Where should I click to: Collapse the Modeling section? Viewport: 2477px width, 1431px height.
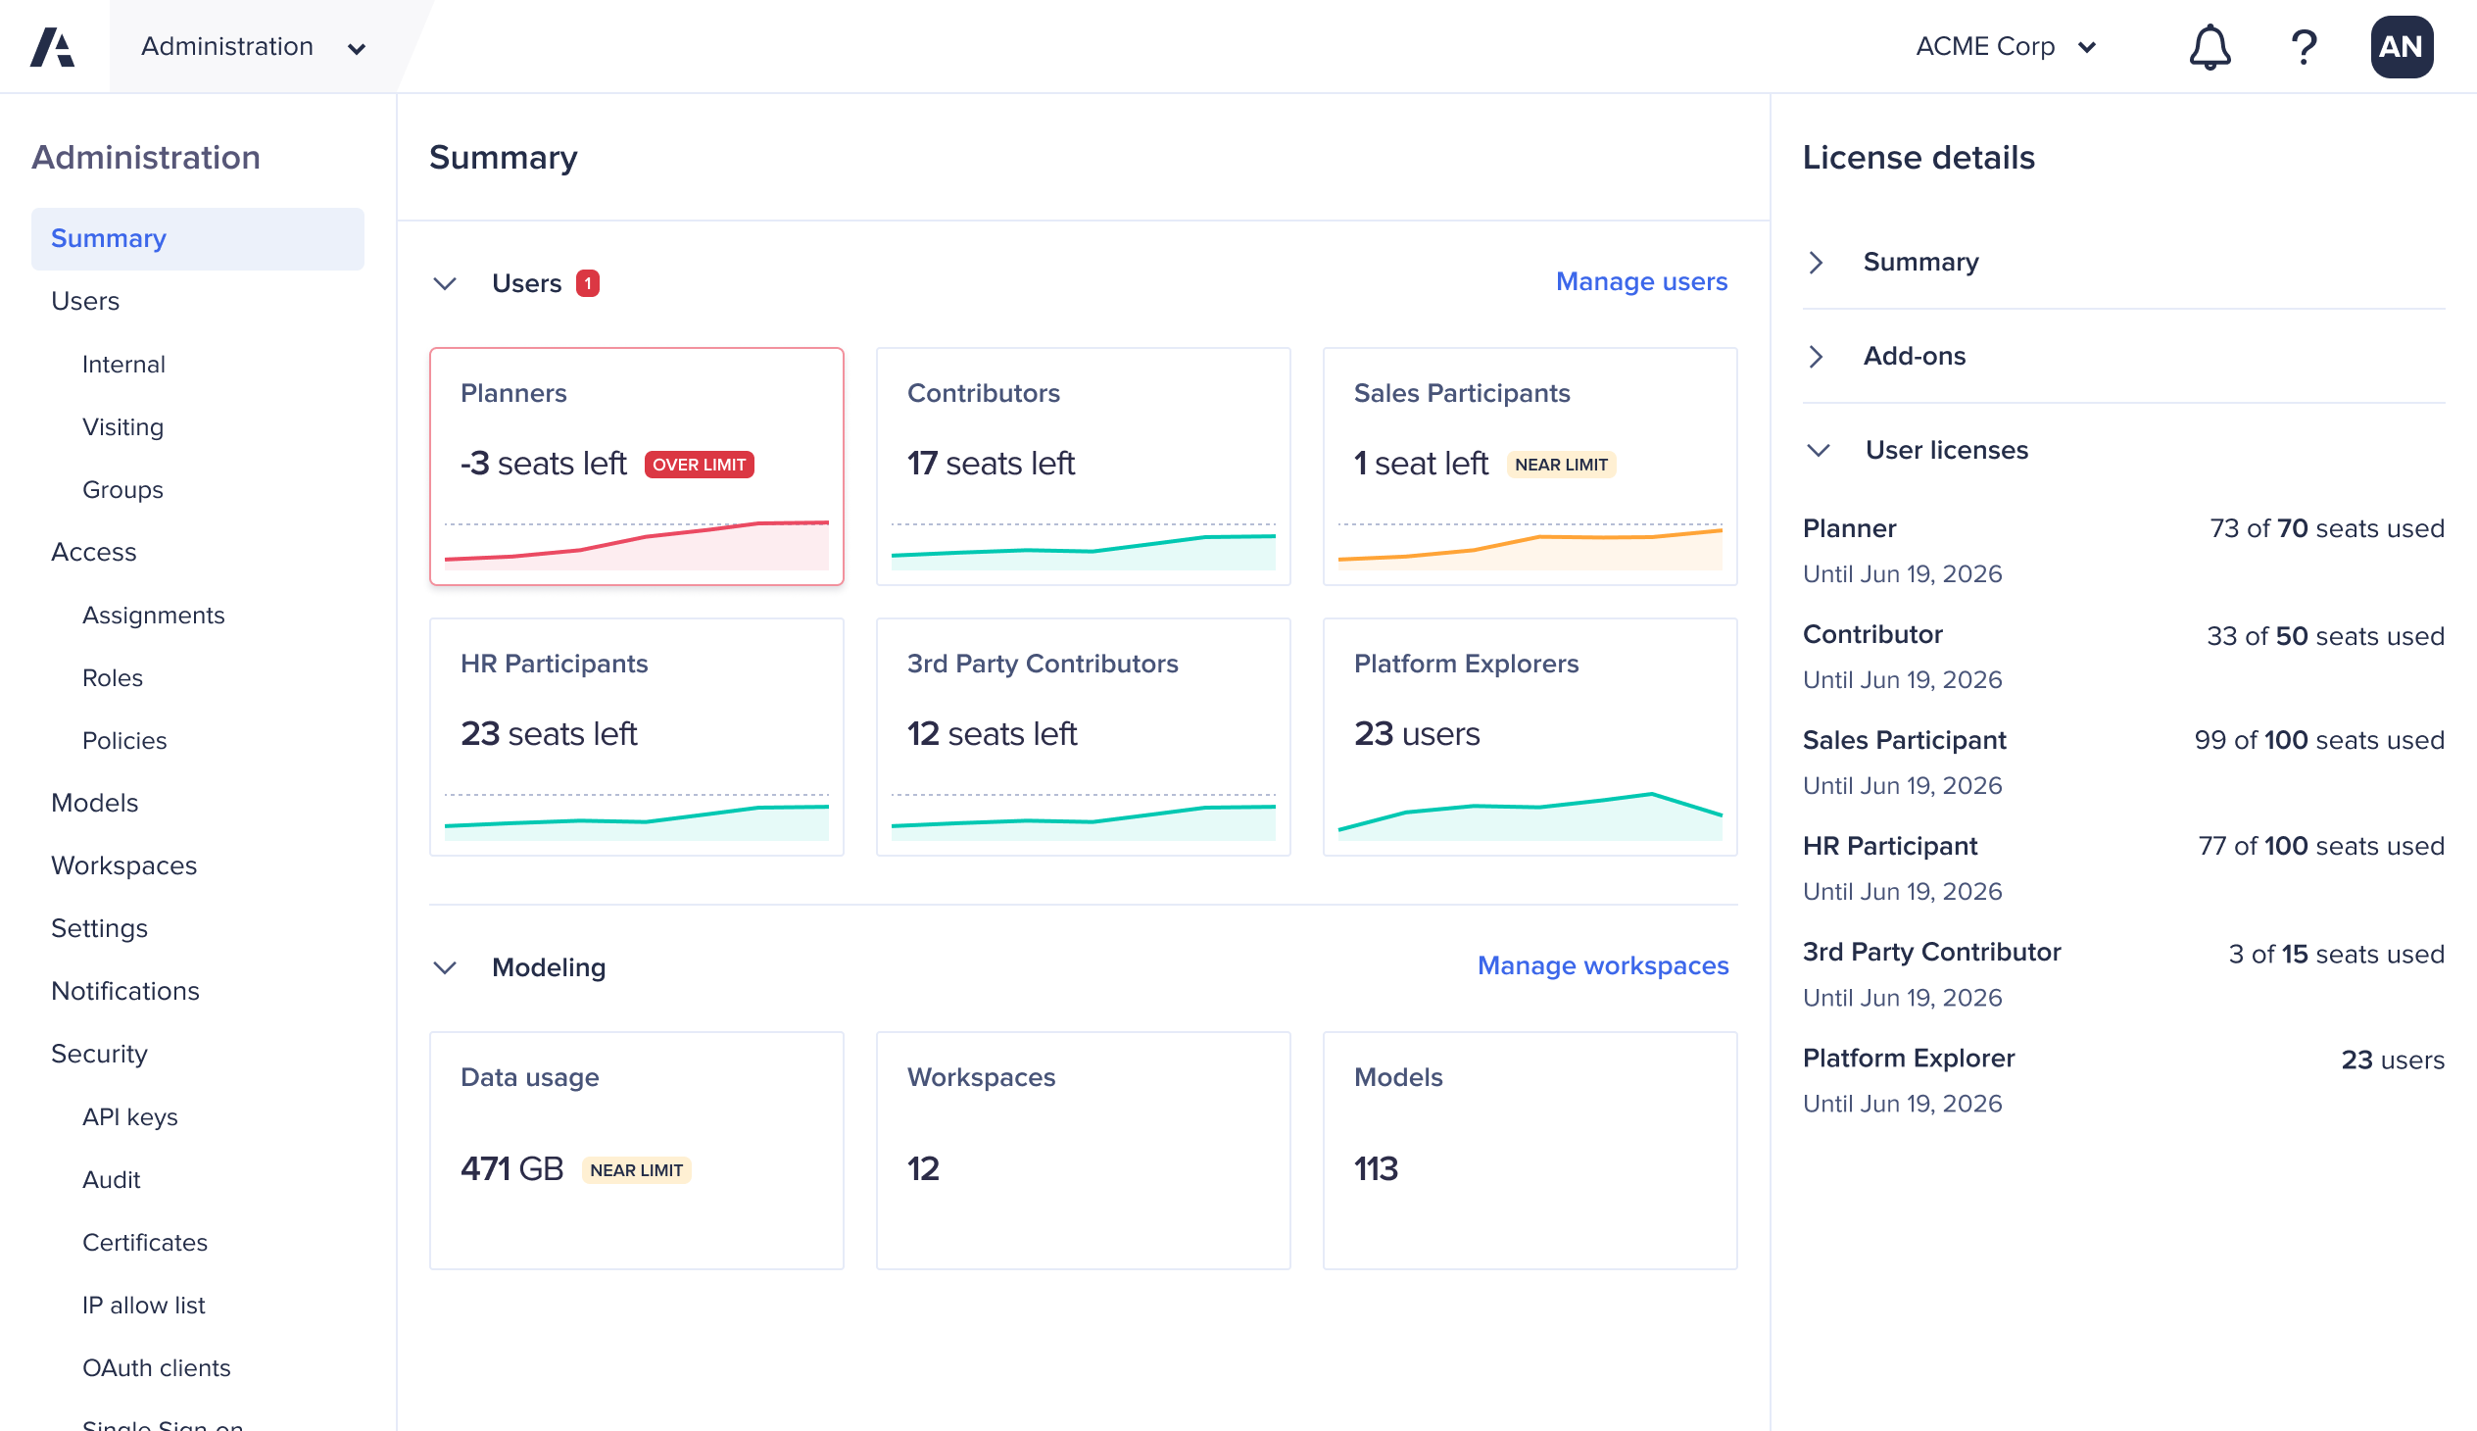pyautogui.click(x=444, y=967)
